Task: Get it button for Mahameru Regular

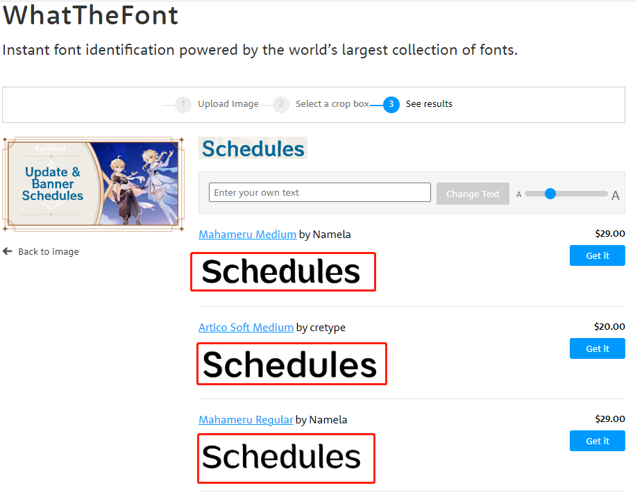Action: 597,441
